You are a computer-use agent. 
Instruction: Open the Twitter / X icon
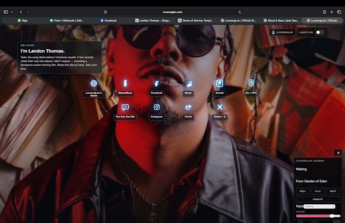[220, 107]
